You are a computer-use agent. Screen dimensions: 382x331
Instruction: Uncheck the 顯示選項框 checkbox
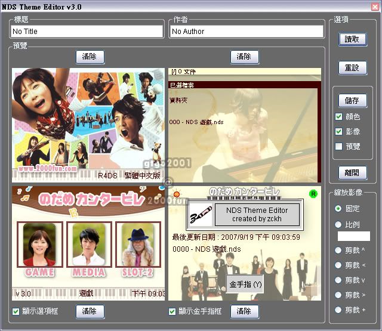coord(16,311)
